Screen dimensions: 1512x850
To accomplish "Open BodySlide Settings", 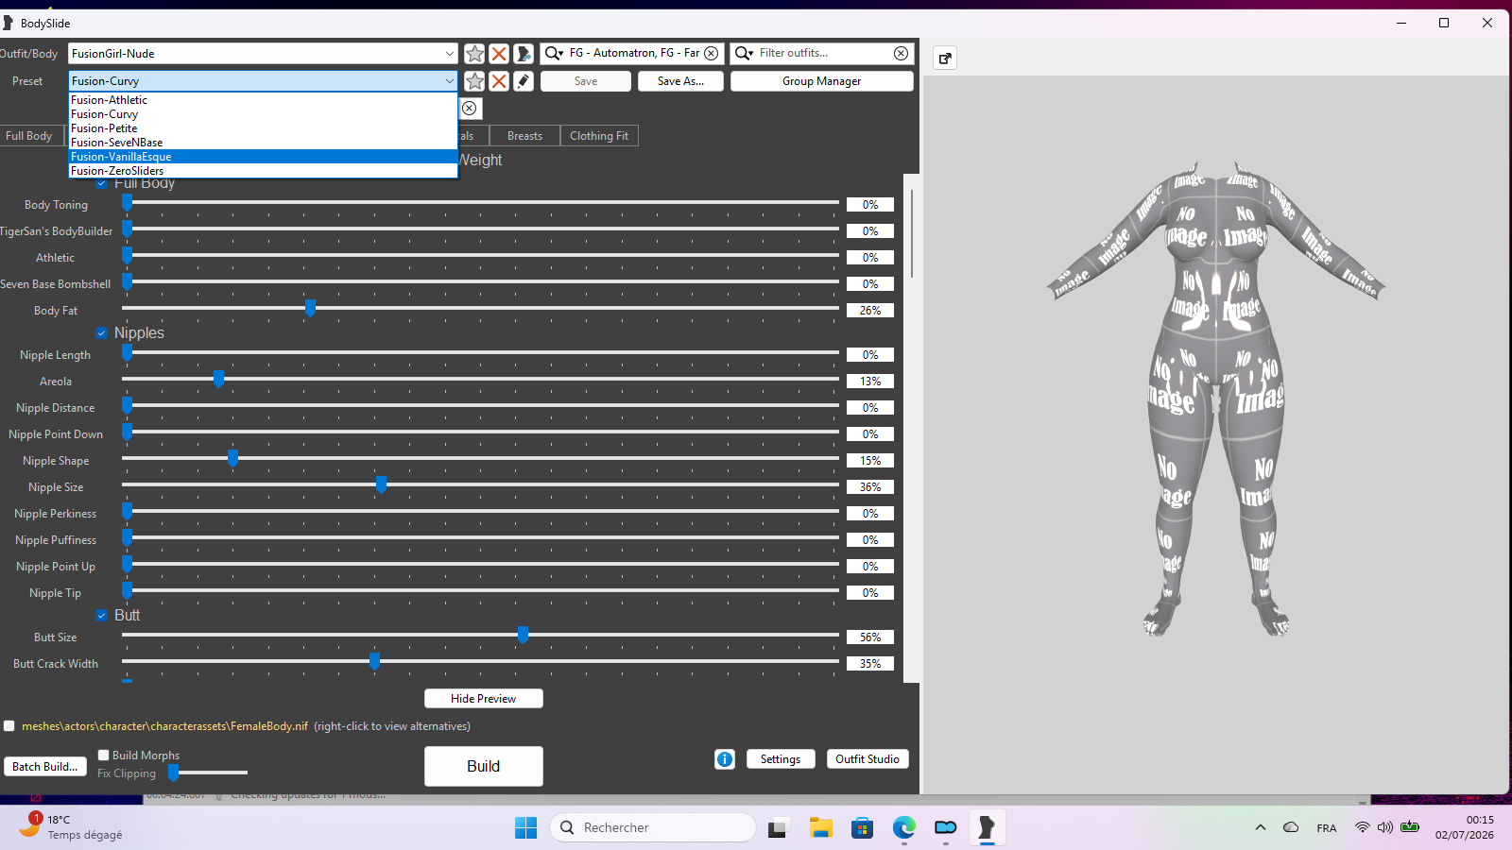I will point(781,759).
